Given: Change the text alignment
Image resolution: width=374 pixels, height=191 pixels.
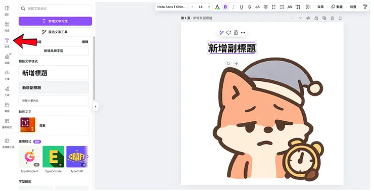Looking at the screenshot, I should 265,7.
